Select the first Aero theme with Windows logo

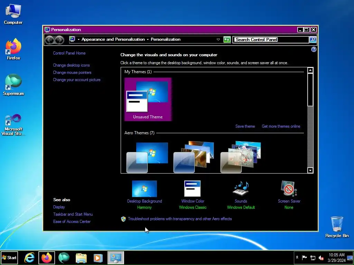[x=147, y=157]
